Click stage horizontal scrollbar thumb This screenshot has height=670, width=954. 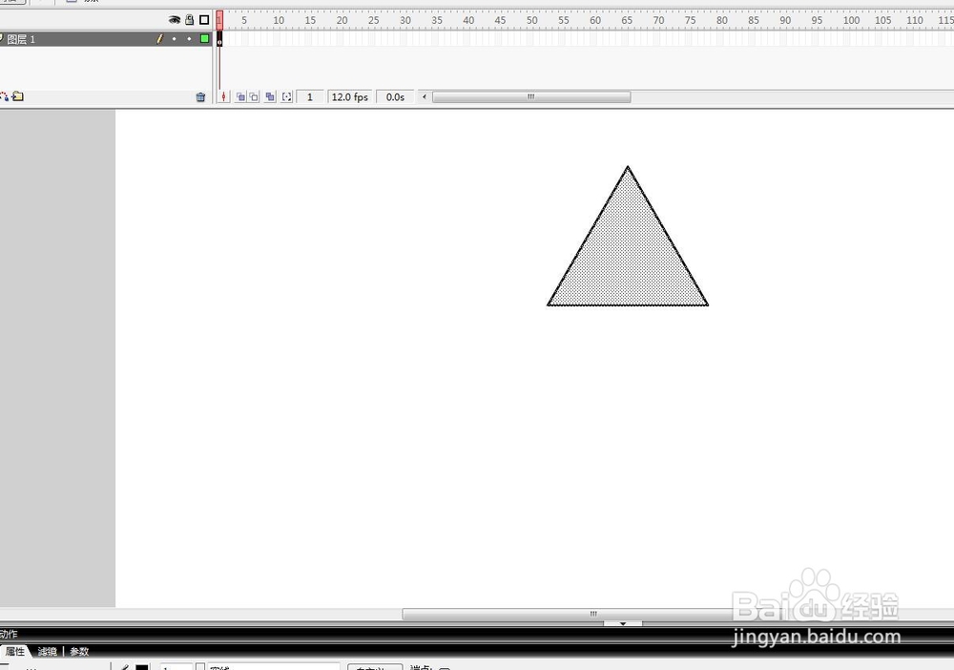click(593, 614)
